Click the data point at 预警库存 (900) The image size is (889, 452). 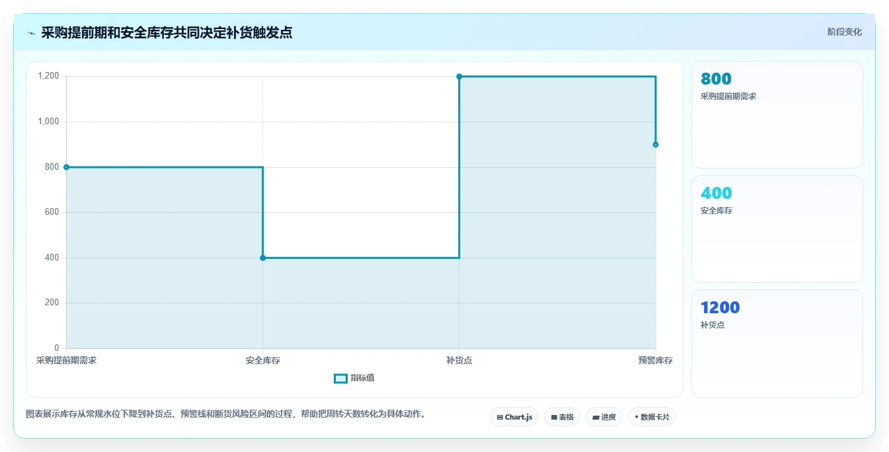pyautogui.click(x=656, y=145)
